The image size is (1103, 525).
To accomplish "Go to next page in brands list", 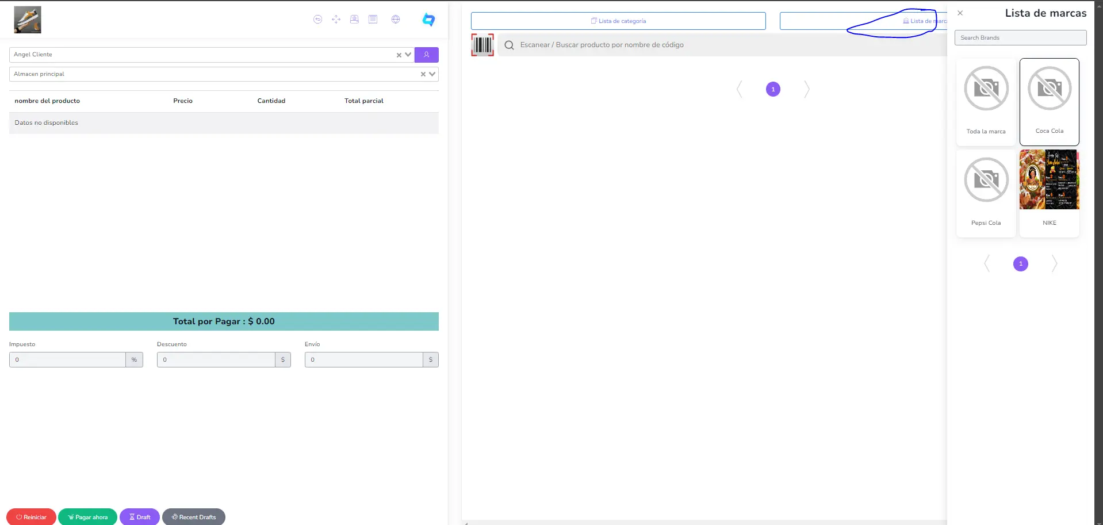I will click(x=1054, y=263).
